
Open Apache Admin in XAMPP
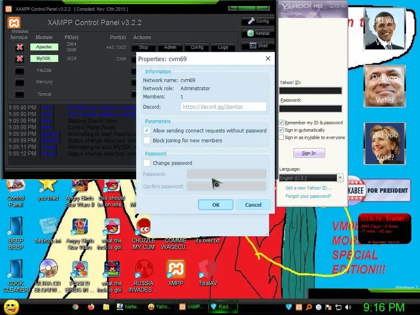pyautogui.click(x=170, y=47)
